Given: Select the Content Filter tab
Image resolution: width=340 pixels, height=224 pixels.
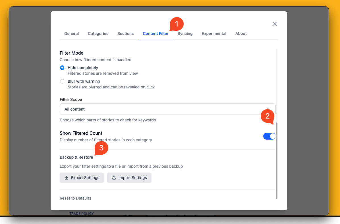Looking at the screenshot, I should click(156, 34).
